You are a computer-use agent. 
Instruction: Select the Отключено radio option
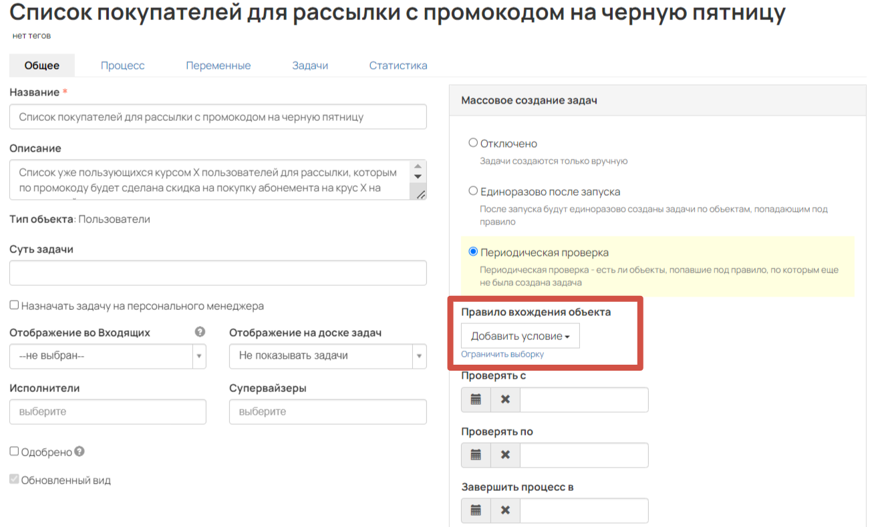point(473,142)
